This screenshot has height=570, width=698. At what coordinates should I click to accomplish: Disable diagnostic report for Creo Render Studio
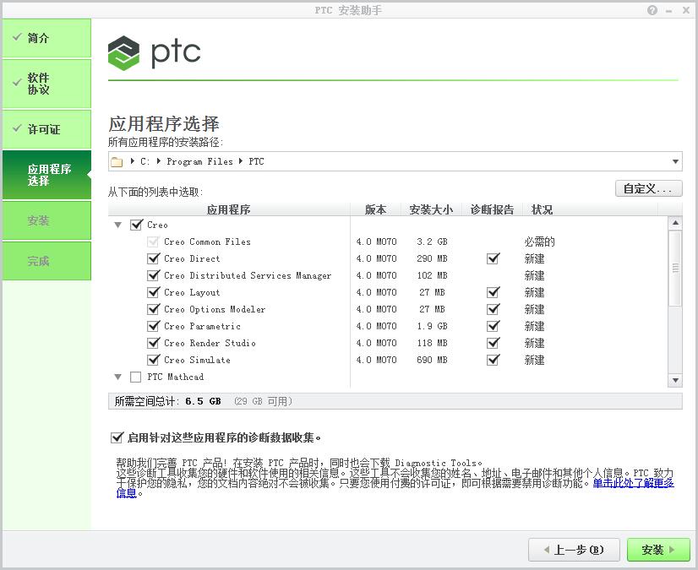[x=493, y=343]
